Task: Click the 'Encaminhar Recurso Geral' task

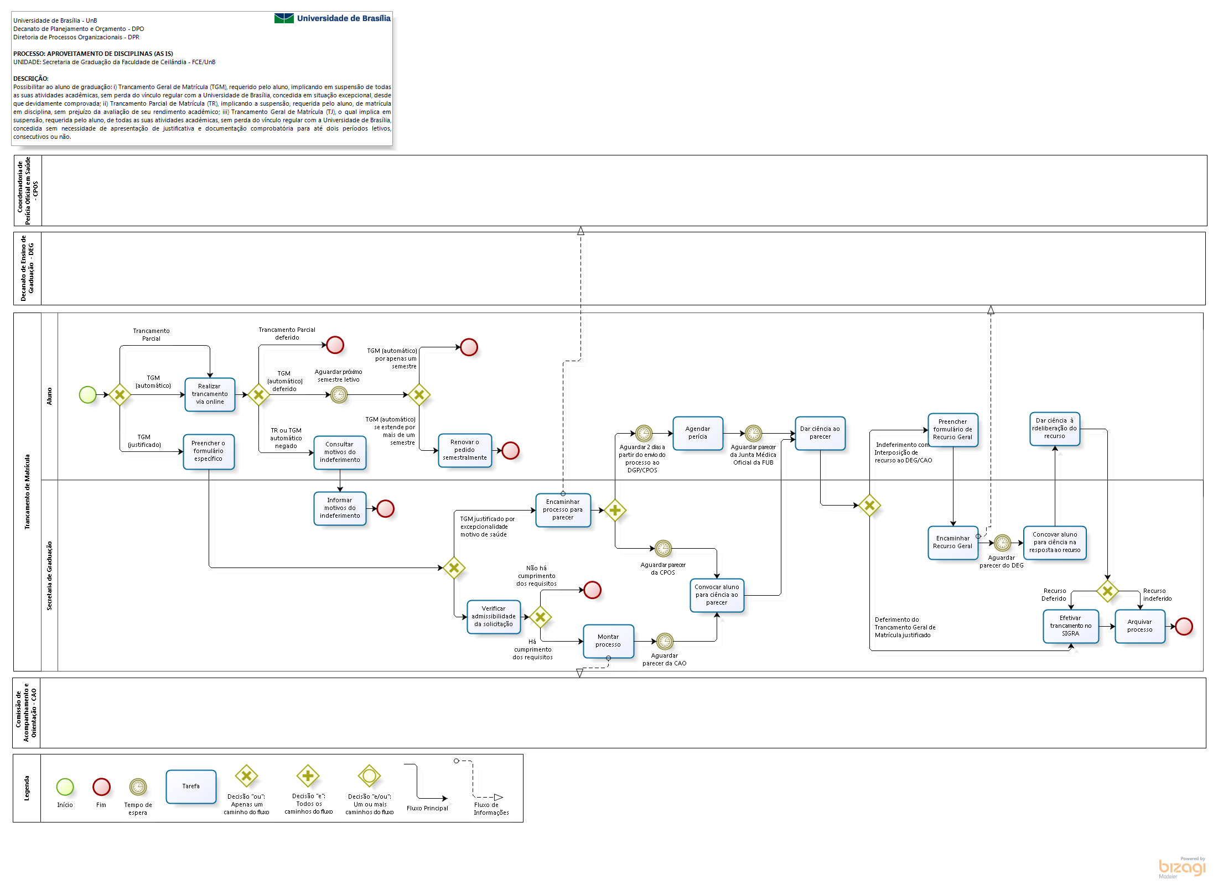Action: [953, 543]
